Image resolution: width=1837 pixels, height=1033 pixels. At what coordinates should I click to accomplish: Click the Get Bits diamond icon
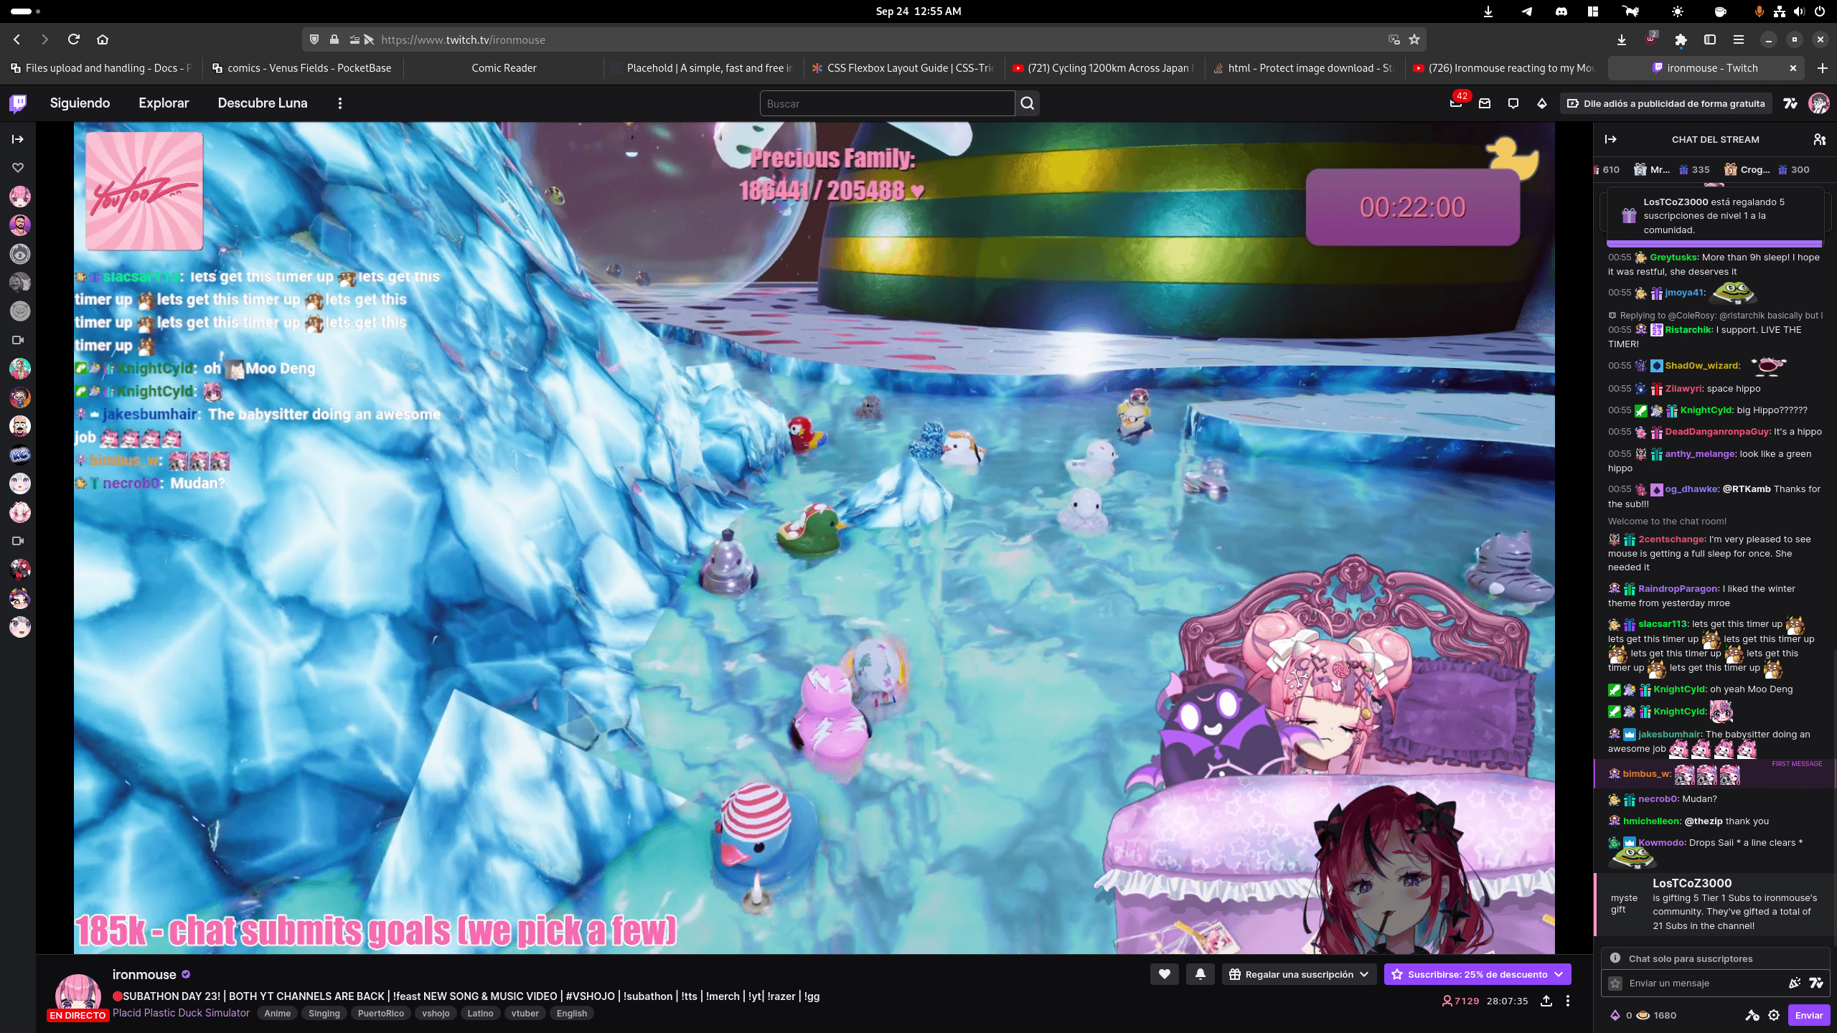pos(1542,103)
